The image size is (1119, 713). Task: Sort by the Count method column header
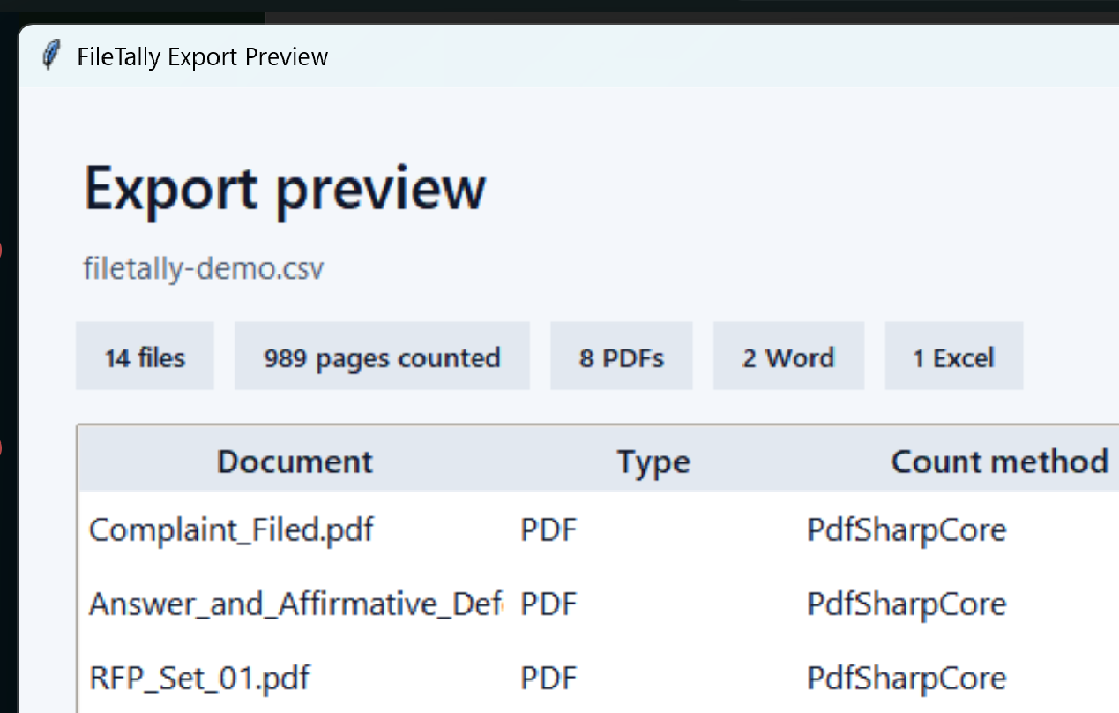pyautogui.click(x=999, y=461)
